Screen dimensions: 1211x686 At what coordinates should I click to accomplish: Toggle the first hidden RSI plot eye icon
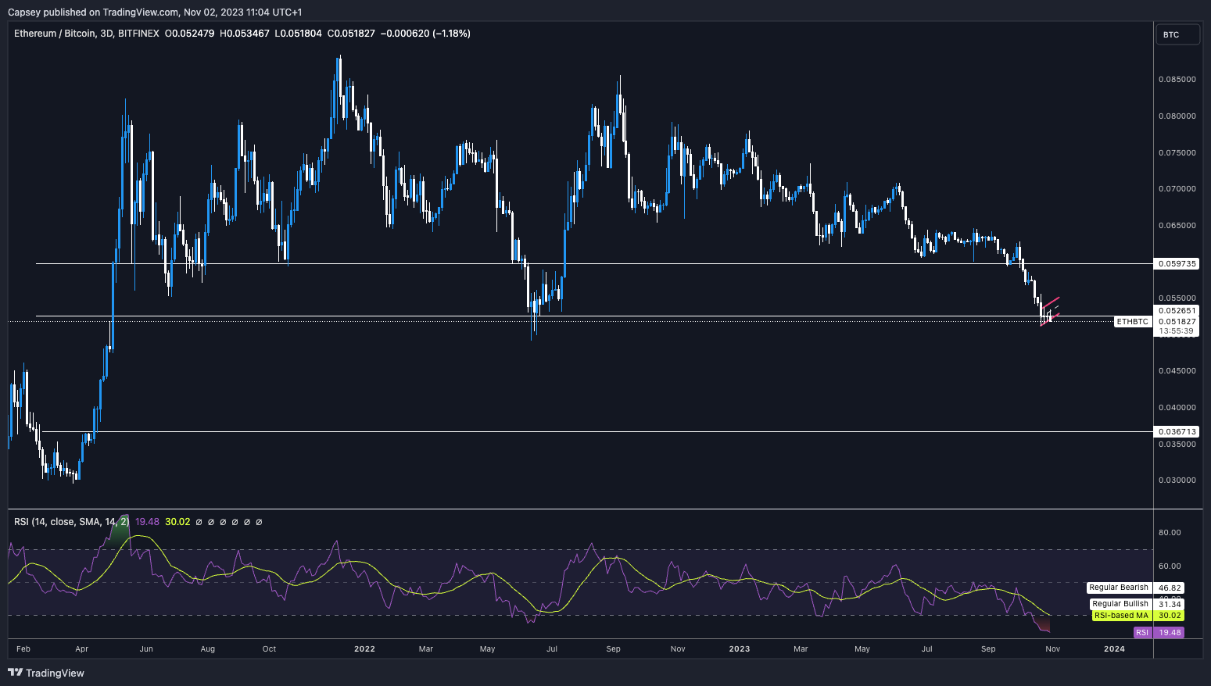(199, 521)
